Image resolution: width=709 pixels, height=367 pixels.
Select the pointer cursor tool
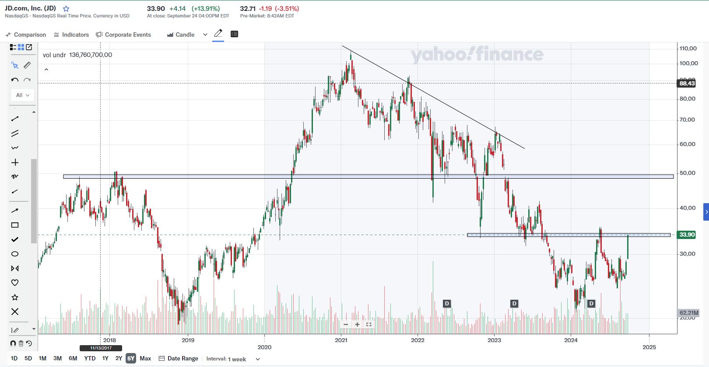pyautogui.click(x=15, y=66)
